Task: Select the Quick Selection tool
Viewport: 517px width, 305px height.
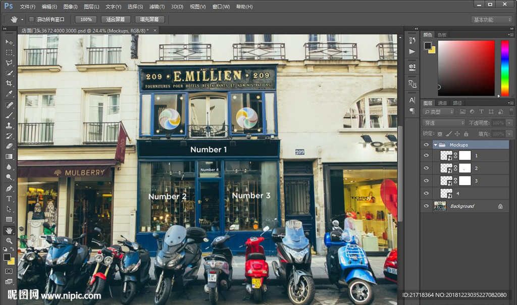Action: [9, 73]
